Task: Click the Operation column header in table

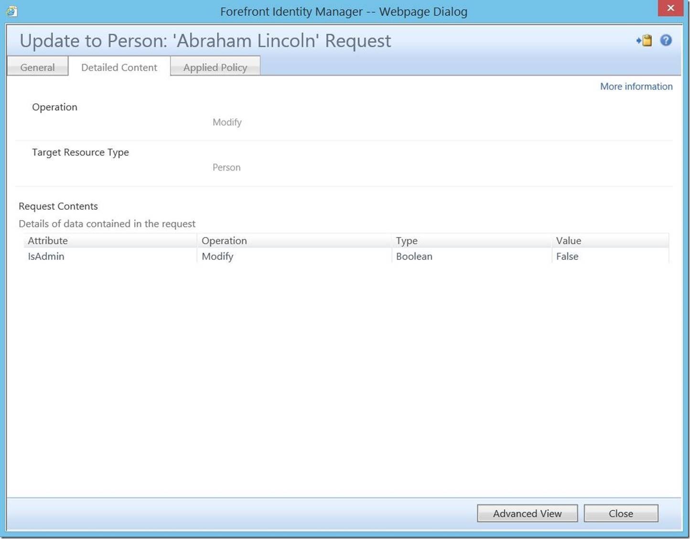Action: [x=294, y=240]
